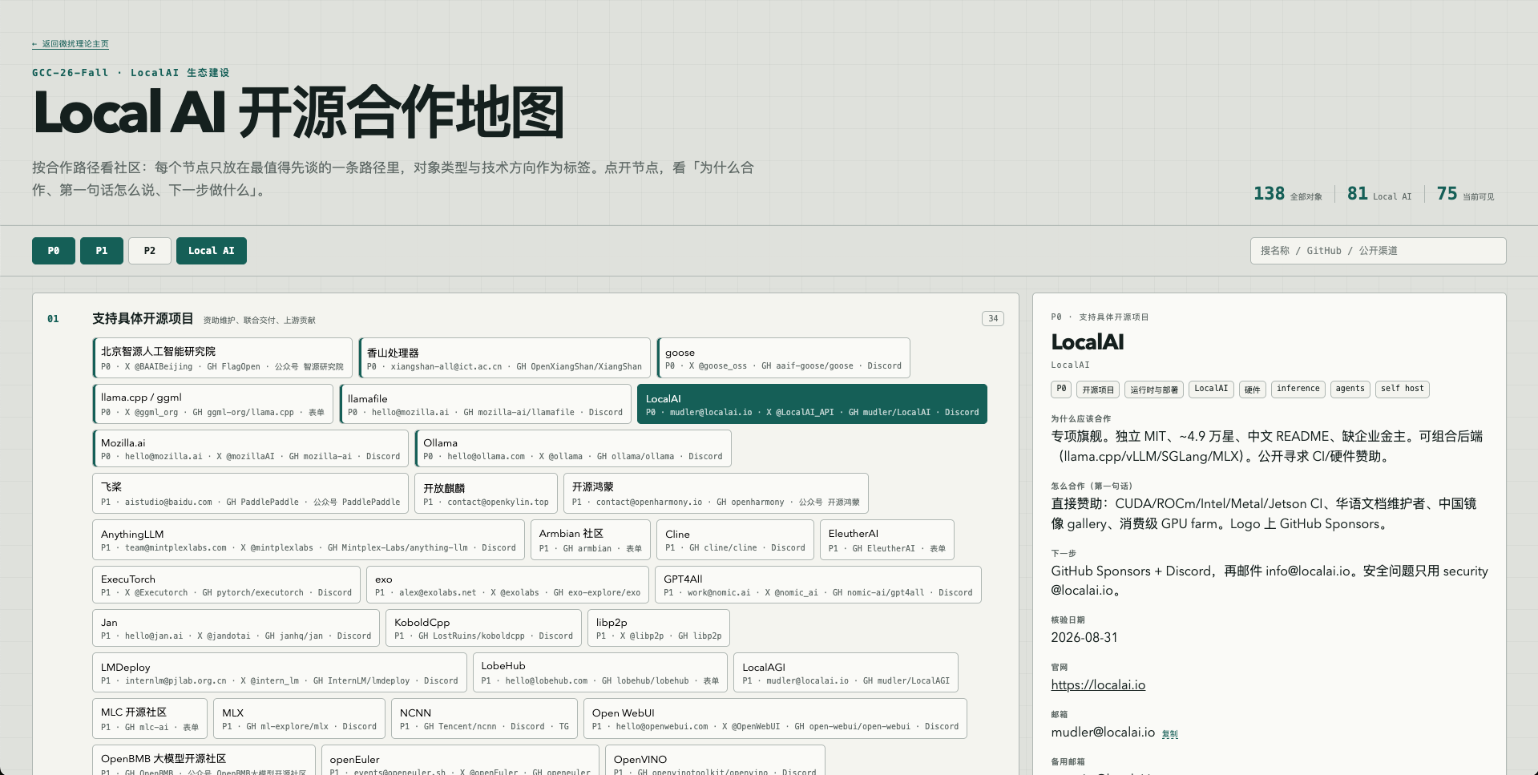Open the https://localai.io website link
Viewport: 1538px width, 775px height.
(1098, 684)
